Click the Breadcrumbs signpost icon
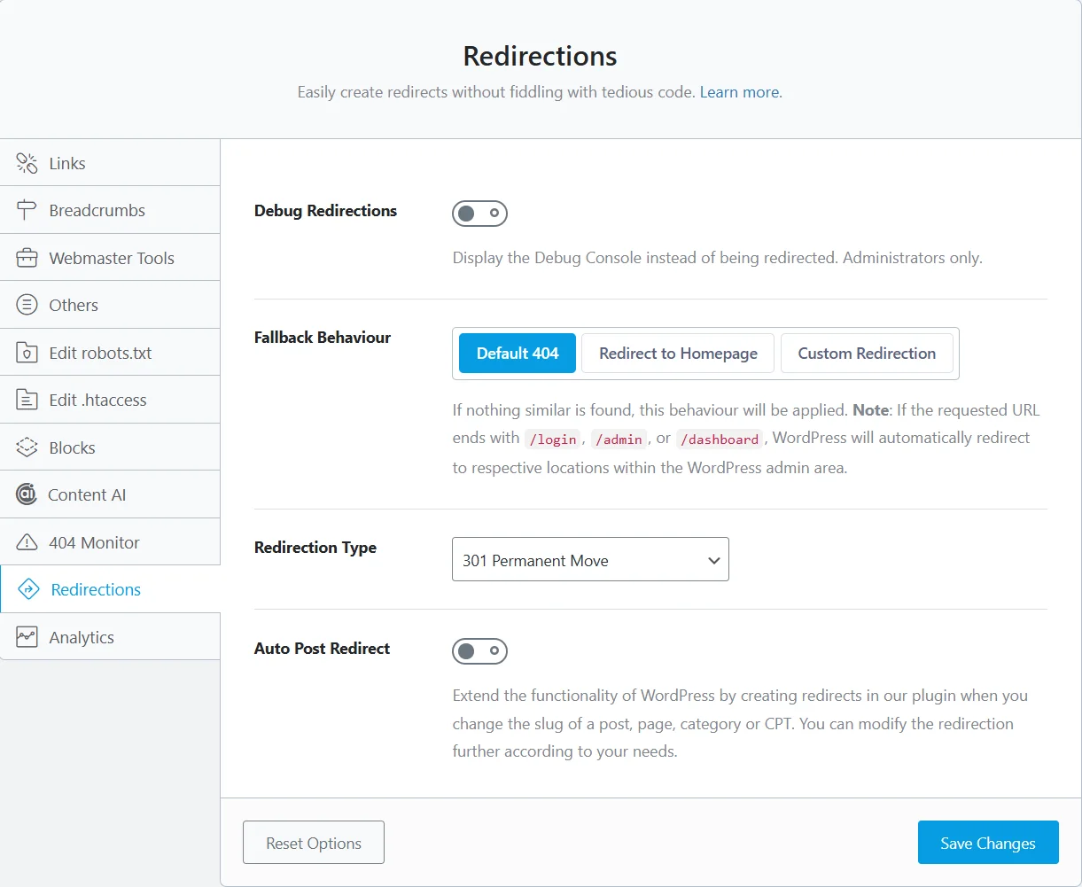1082x887 pixels. pyautogui.click(x=27, y=210)
